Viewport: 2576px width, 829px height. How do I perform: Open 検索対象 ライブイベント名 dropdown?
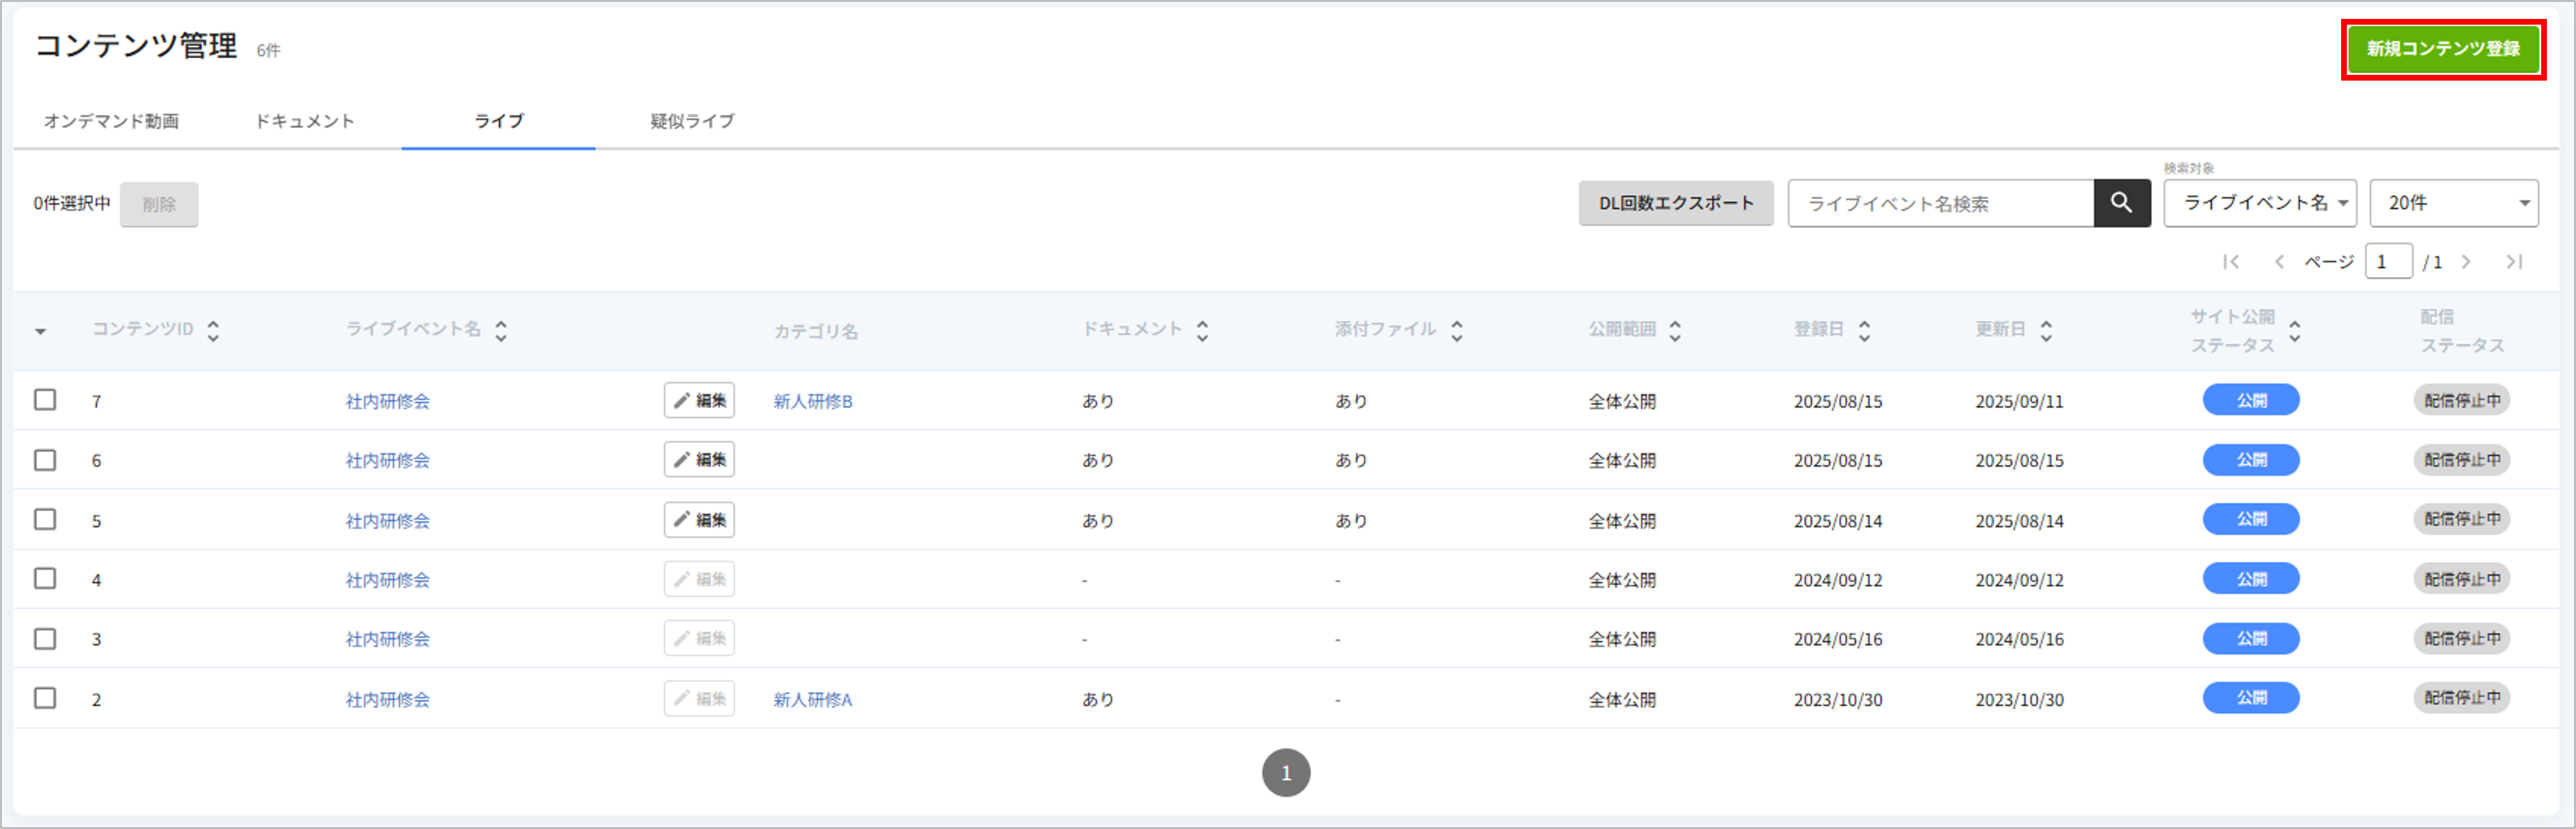point(2259,203)
